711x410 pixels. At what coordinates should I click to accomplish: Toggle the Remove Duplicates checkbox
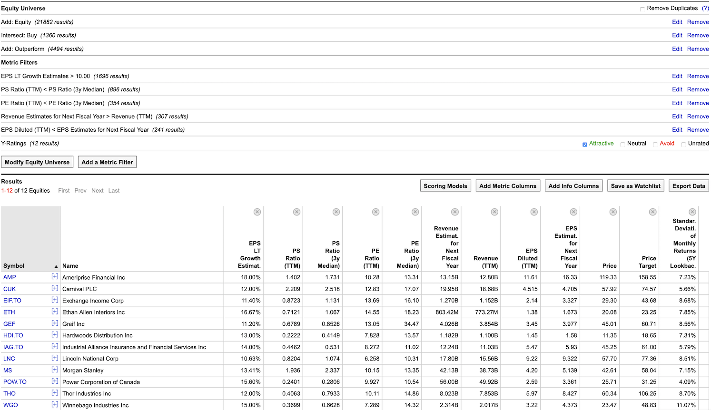642,9
